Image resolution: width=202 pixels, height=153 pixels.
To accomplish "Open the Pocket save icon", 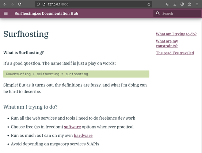I will [x=167, y=4].
